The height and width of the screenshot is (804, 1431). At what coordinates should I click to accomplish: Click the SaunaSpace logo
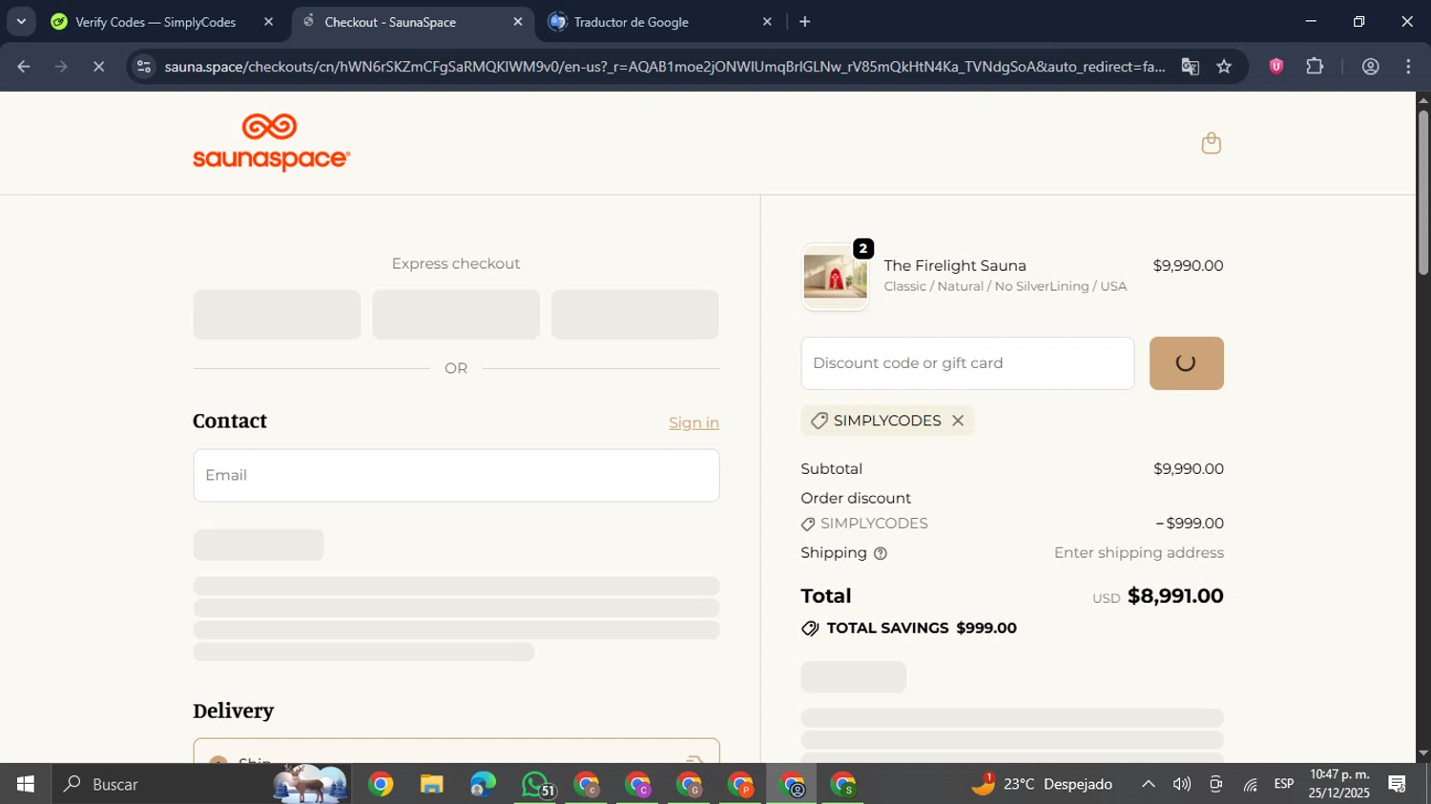point(271,143)
